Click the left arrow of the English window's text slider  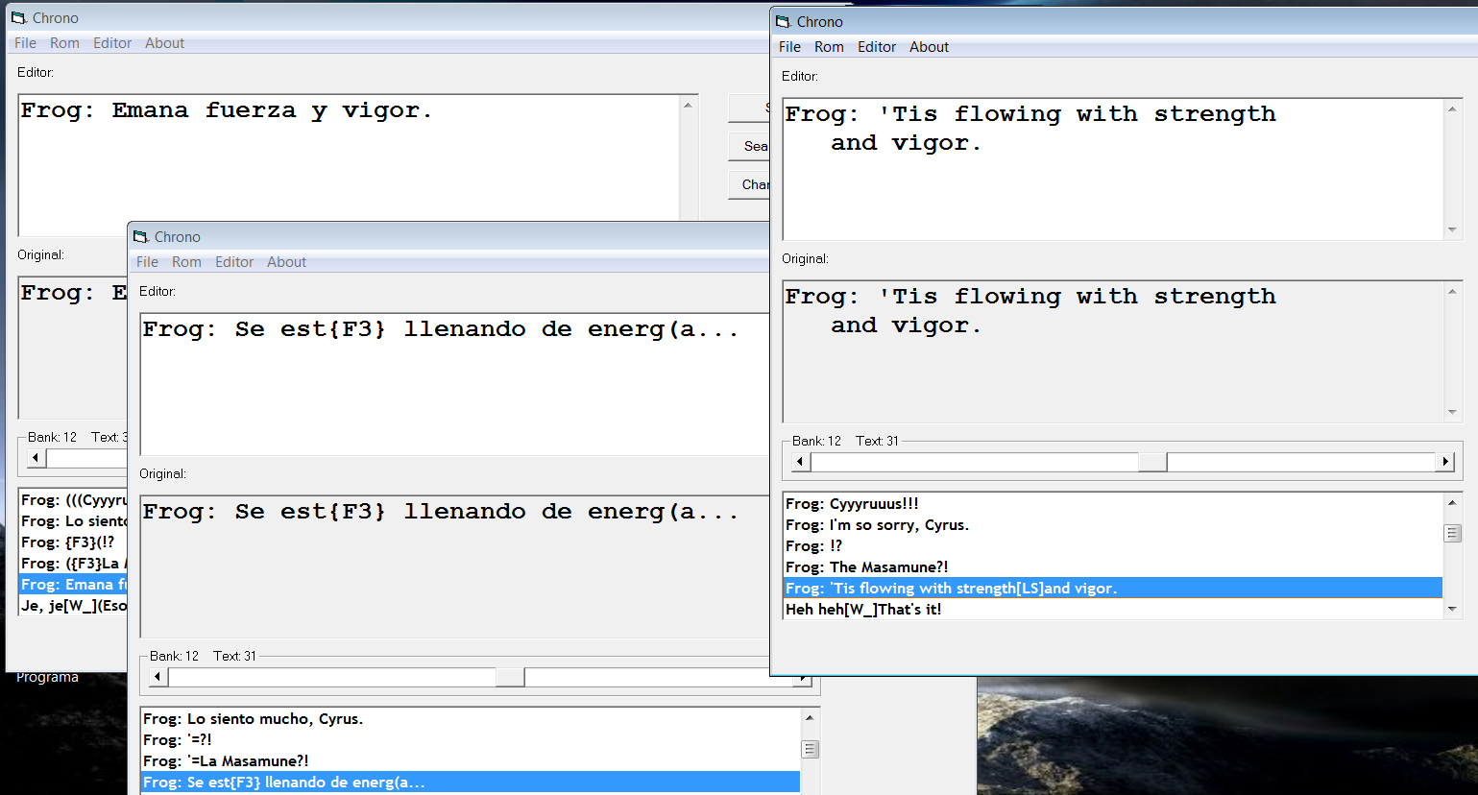click(800, 462)
